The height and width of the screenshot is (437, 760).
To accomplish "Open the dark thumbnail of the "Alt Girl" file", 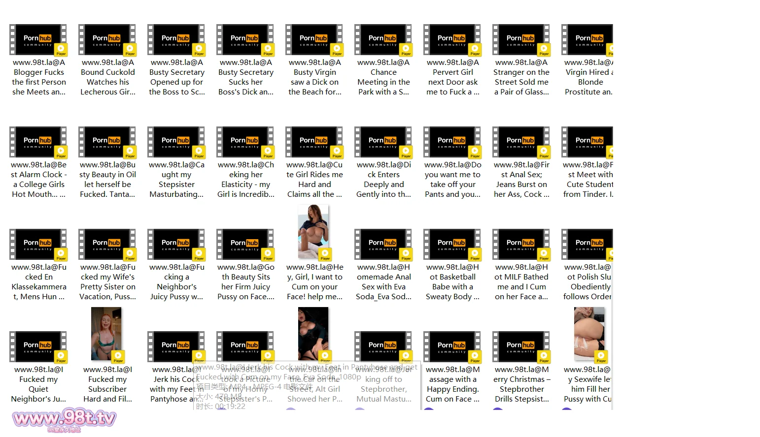I will [314, 335].
